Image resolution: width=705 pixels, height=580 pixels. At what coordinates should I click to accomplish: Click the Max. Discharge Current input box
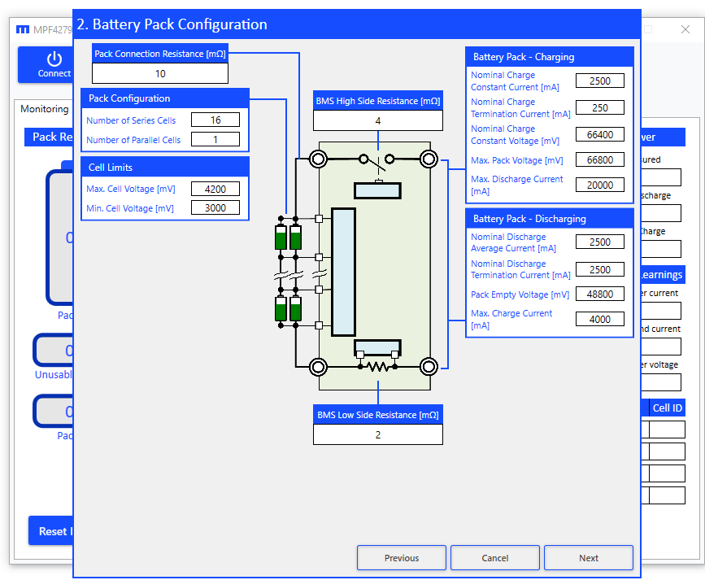coord(600,185)
